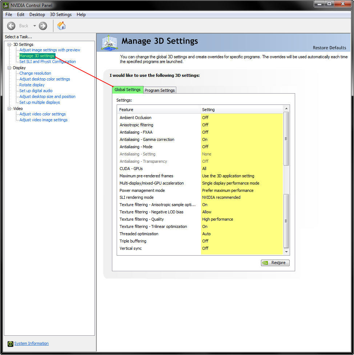Select Adjust image settings with preview
This screenshot has width=354, height=355.
pos(50,50)
